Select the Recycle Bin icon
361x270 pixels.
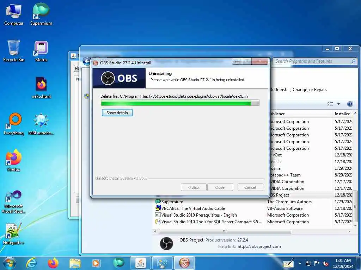[14, 51]
